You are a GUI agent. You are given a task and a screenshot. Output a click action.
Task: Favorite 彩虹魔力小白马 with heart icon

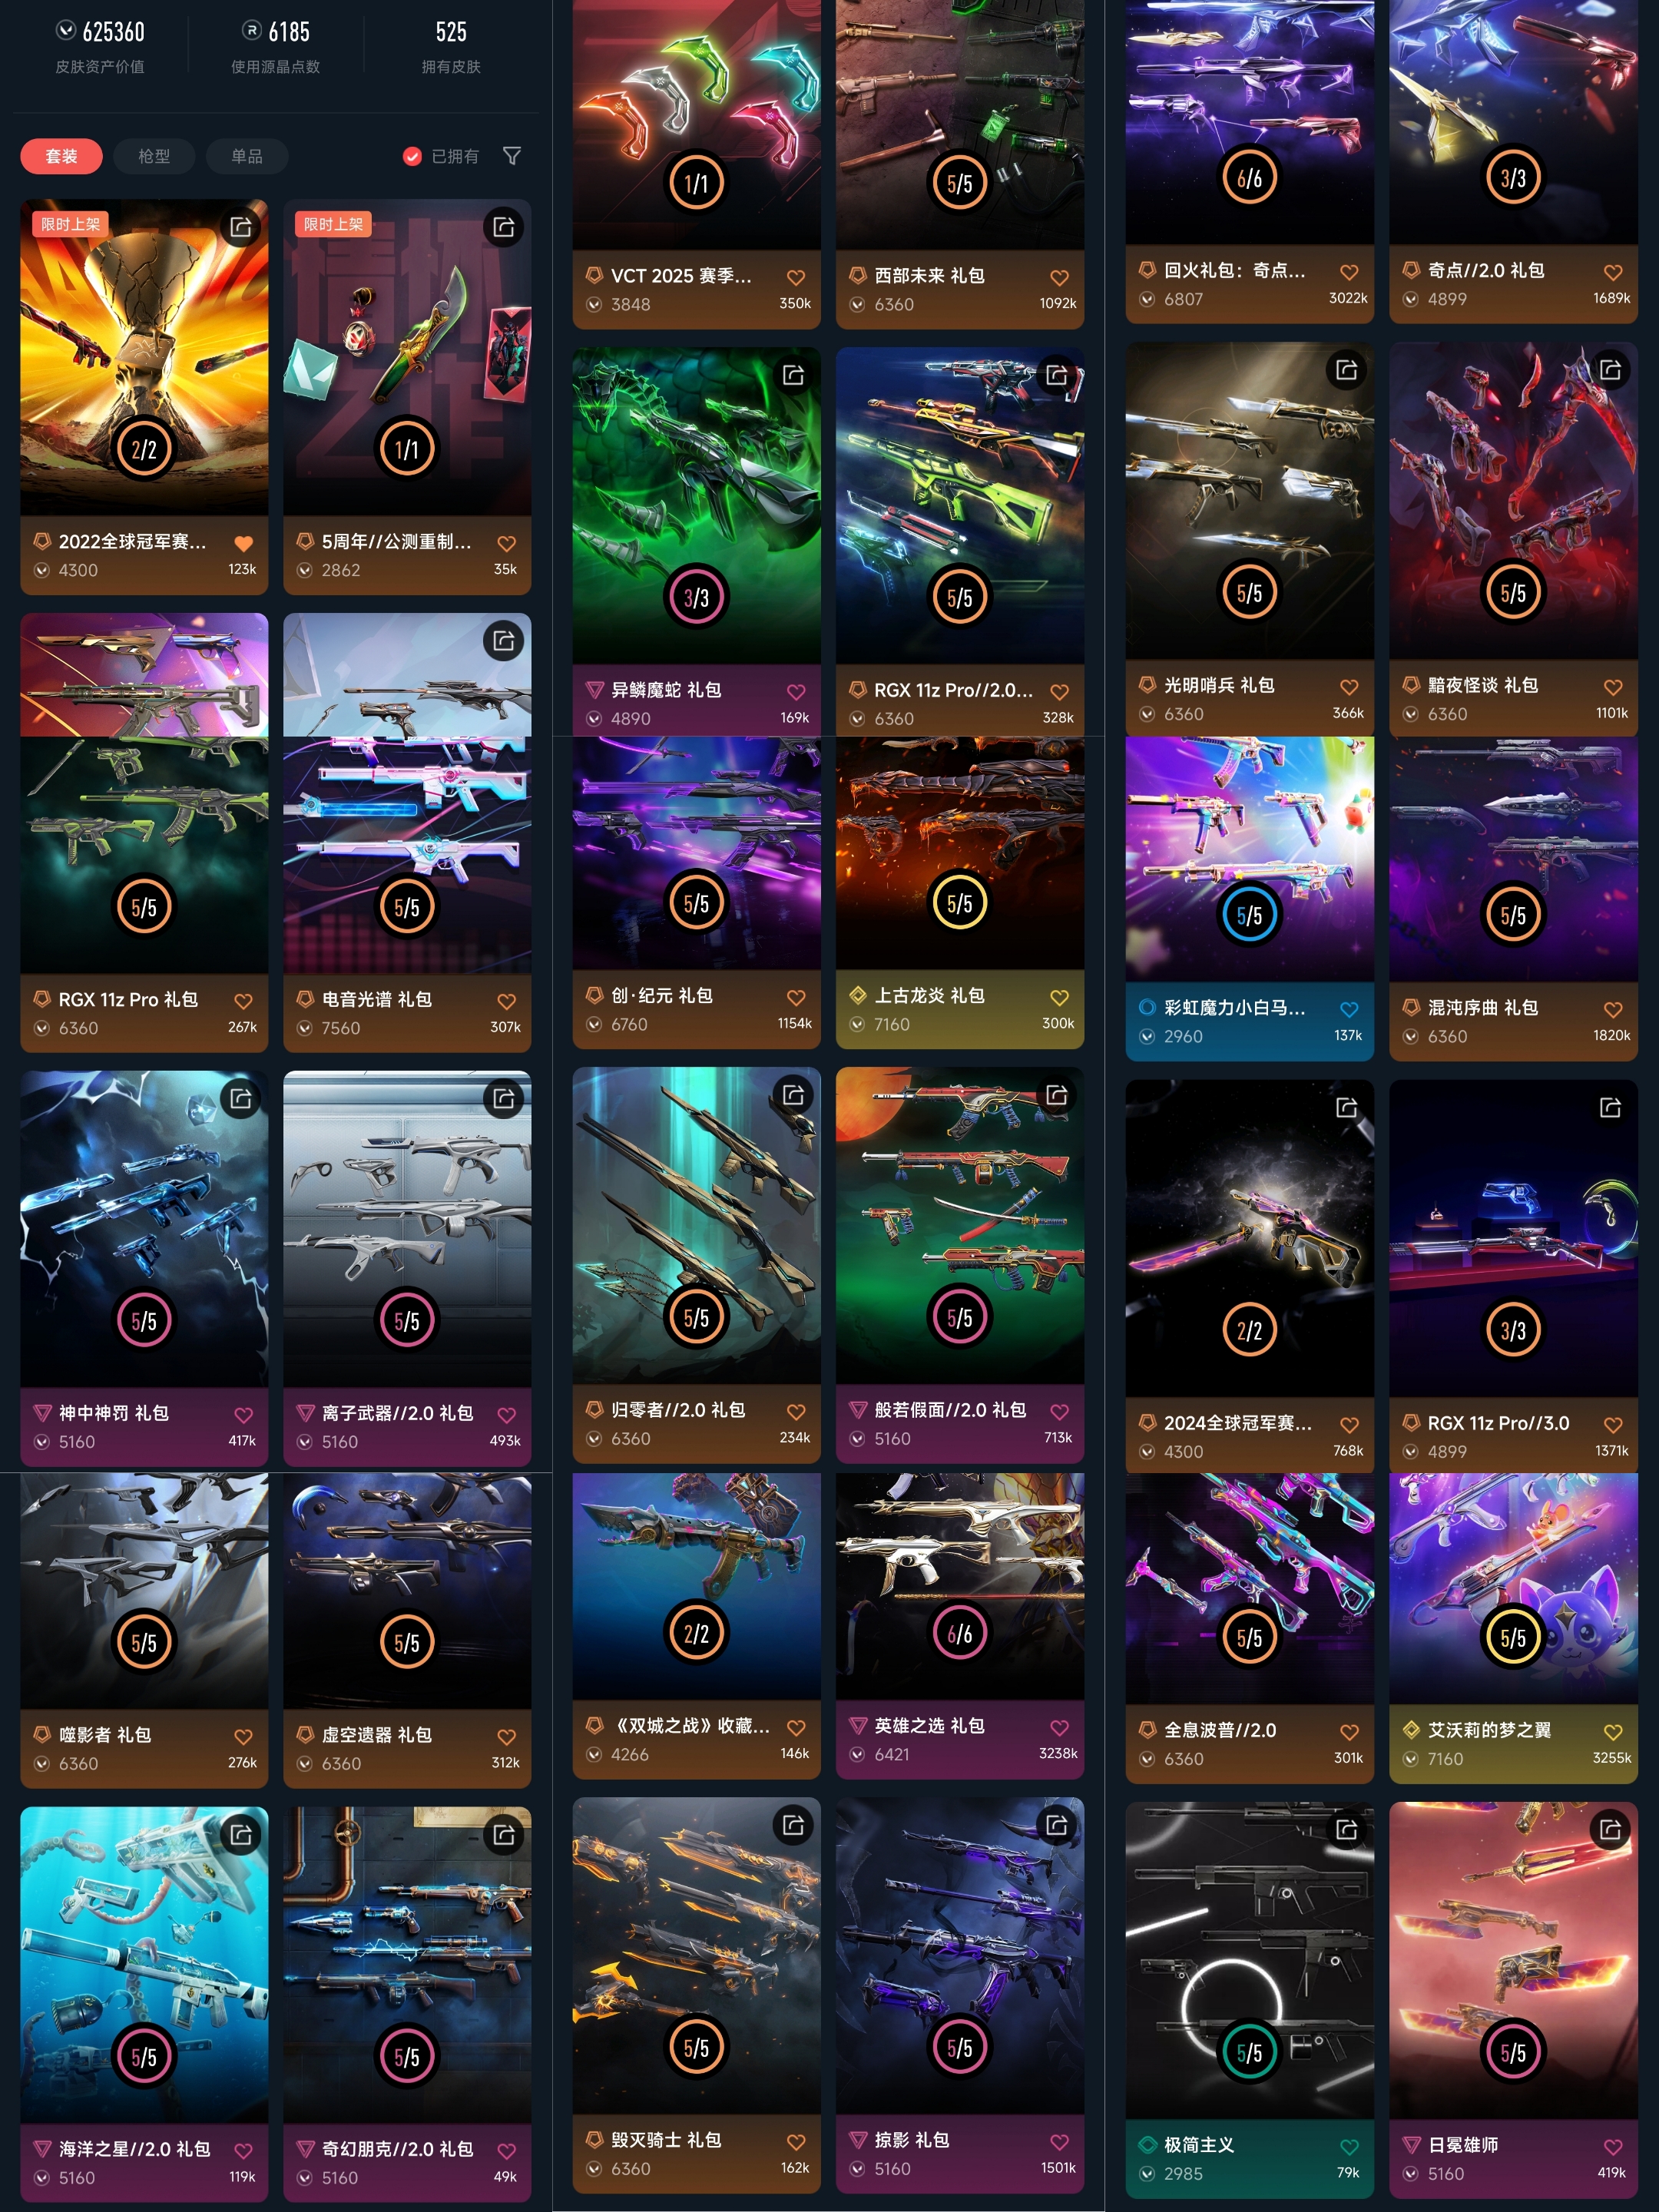click(x=1348, y=1009)
